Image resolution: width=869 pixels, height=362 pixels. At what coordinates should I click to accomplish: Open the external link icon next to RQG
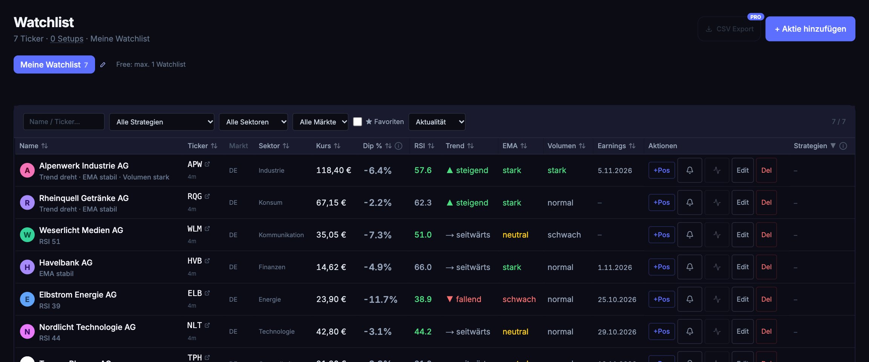pyautogui.click(x=207, y=196)
